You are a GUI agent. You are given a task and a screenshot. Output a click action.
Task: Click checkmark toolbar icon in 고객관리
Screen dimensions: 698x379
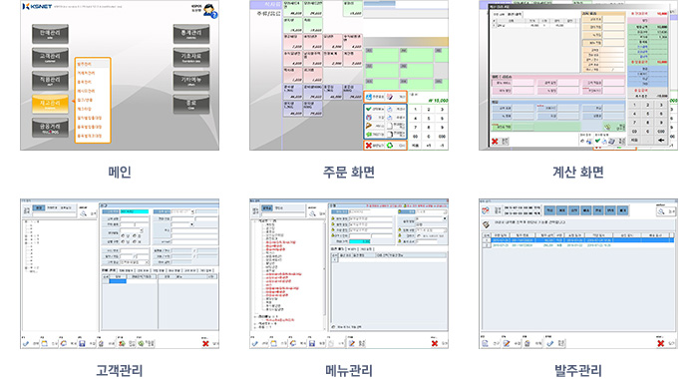coord(25,343)
